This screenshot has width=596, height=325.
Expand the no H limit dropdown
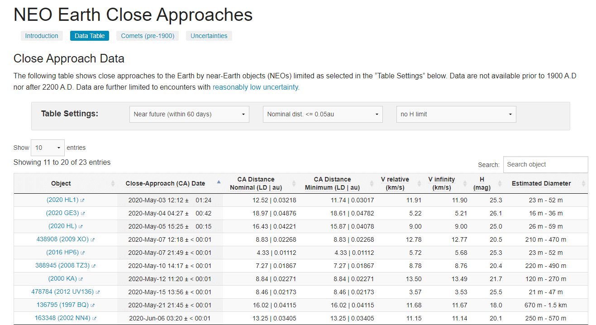coord(456,114)
